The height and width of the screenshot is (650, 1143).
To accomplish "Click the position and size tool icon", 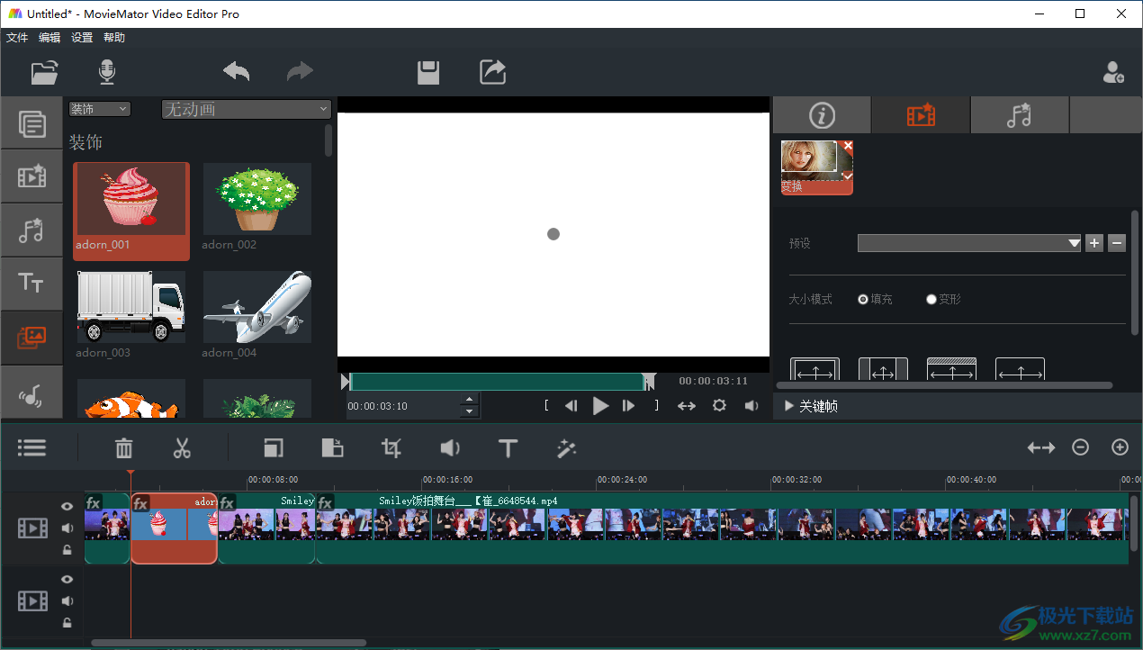I will (274, 447).
